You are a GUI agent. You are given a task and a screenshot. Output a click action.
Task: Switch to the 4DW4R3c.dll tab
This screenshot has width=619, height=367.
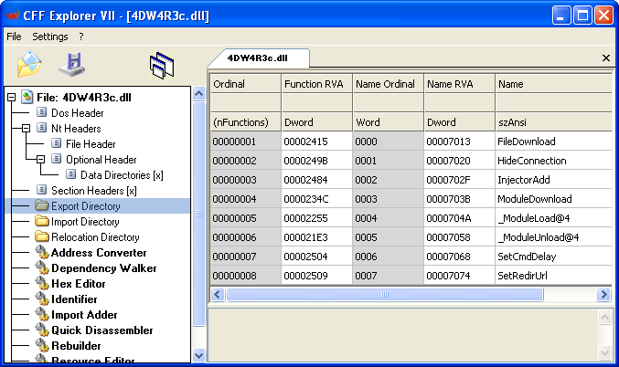(x=257, y=58)
